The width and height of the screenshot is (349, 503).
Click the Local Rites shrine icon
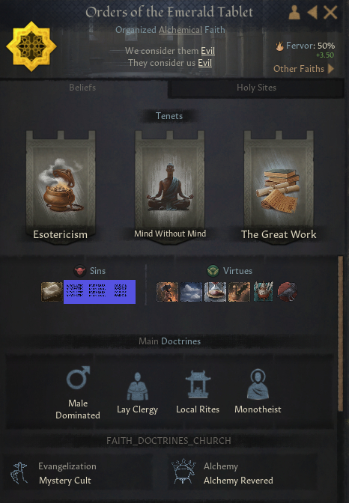click(x=198, y=385)
